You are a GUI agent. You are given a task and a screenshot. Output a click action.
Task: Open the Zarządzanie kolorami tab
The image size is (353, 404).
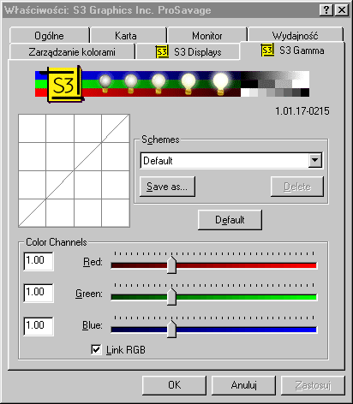tap(72, 52)
